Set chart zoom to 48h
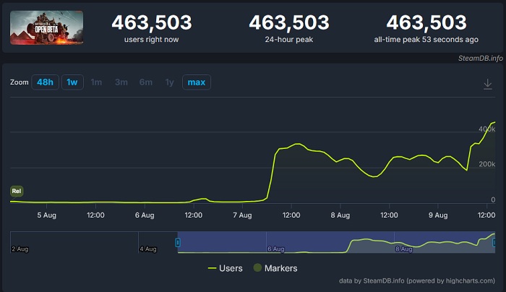This screenshot has width=506, height=292. [x=45, y=82]
